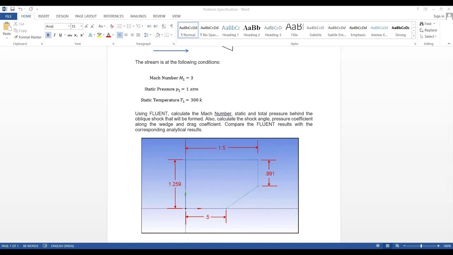Toggle Italic formatting

coord(54,35)
